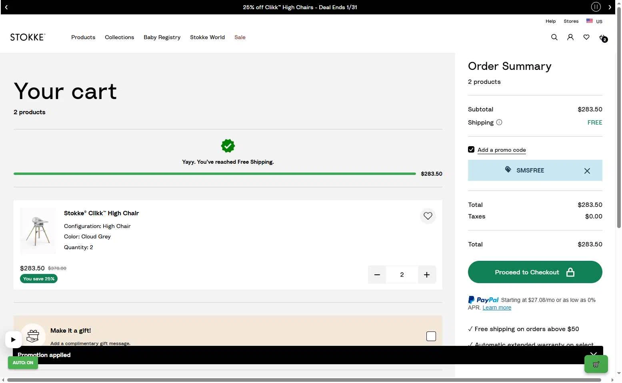Click the free shipping green checkmark badge
Image resolution: width=622 pixels, height=383 pixels.
228,146
